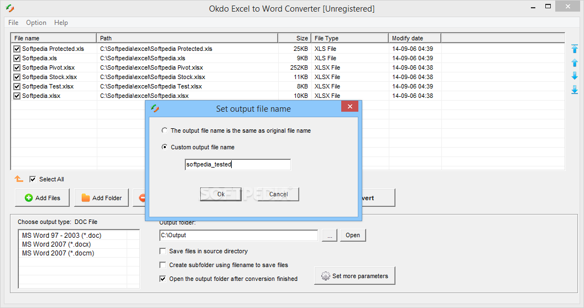The image size is (584, 308).
Task: Click the Add Files button
Action: tap(42, 198)
